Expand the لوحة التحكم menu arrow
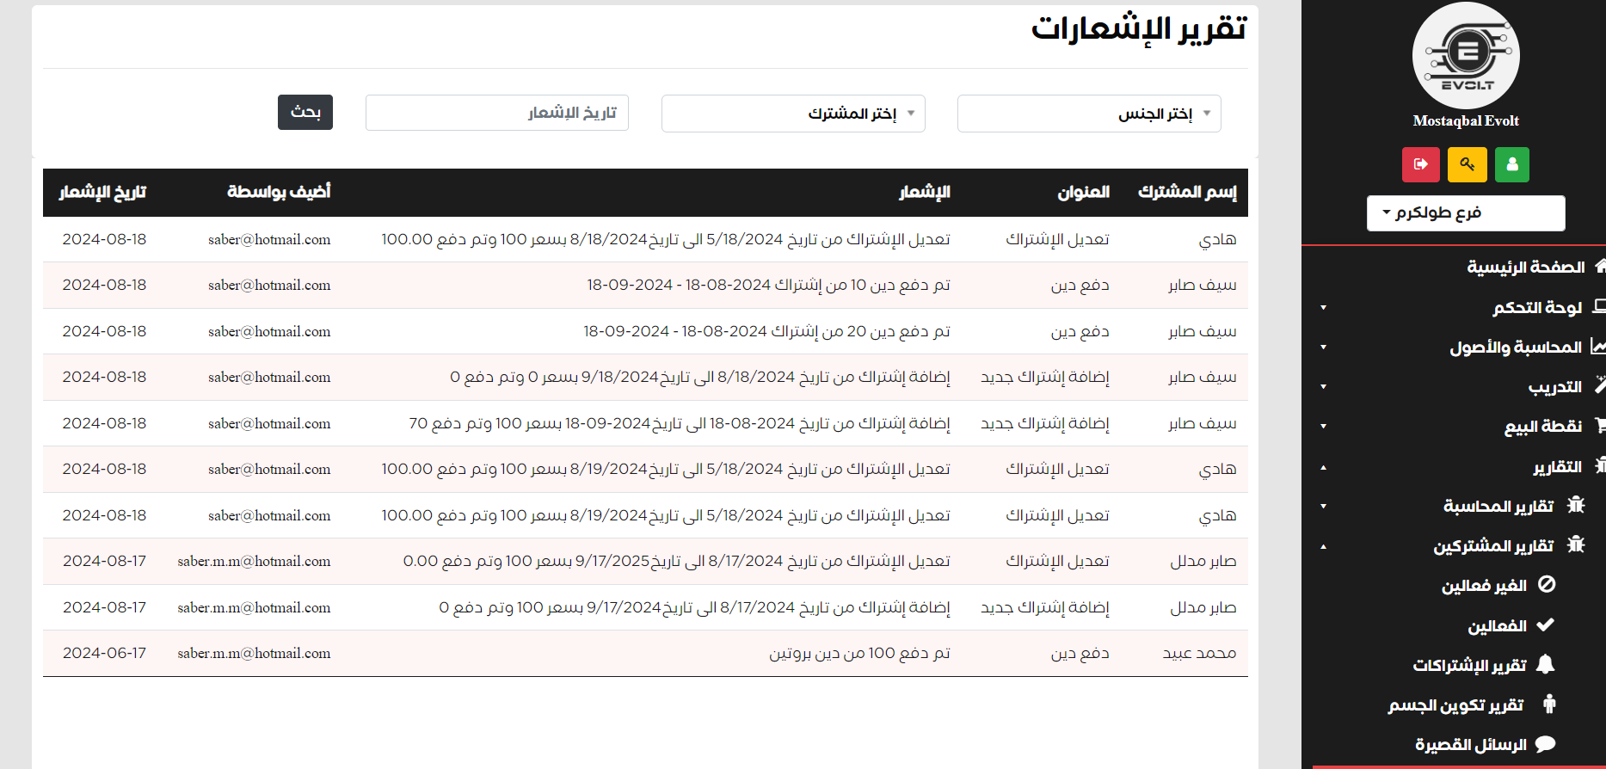 coord(1323,308)
